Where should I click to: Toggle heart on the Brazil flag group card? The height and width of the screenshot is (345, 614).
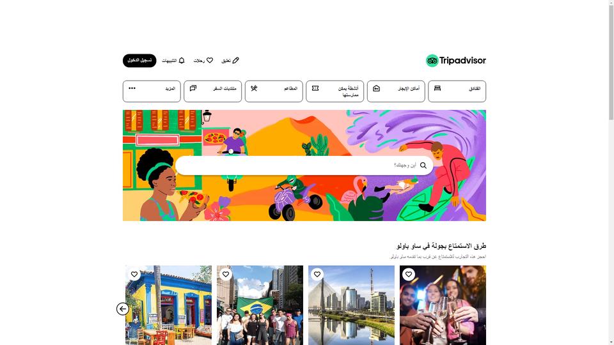[x=226, y=274]
